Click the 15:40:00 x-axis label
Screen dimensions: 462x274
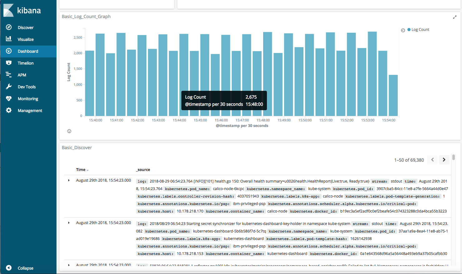[96, 120]
